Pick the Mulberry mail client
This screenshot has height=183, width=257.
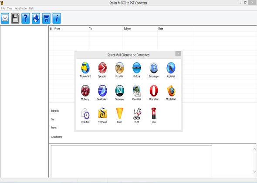85,90
